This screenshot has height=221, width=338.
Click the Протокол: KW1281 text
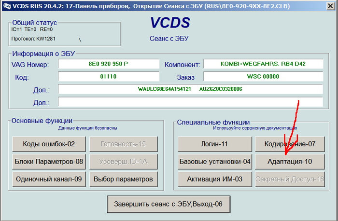(x=33, y=39)
